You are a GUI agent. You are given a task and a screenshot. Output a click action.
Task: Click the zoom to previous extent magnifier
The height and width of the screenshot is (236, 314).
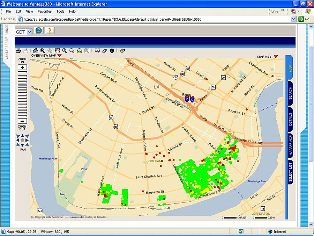[x=42, y=51]
